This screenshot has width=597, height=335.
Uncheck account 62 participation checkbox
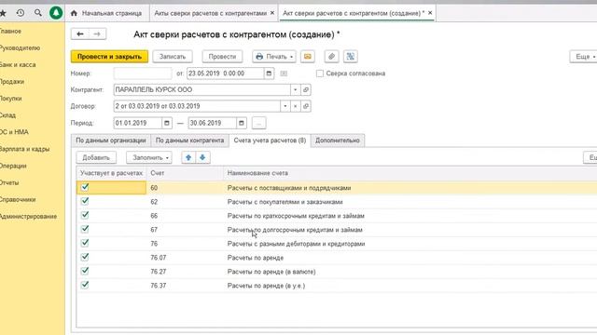pyautogui.click(x=85, y=201)
